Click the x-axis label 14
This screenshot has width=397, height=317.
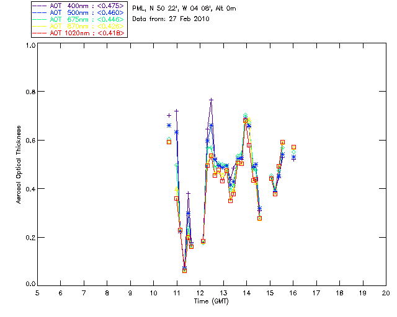tap(247, 293)
